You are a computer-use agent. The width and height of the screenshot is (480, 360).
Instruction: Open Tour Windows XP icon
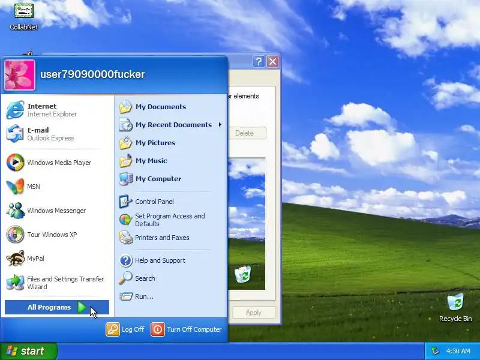[15, 235]
